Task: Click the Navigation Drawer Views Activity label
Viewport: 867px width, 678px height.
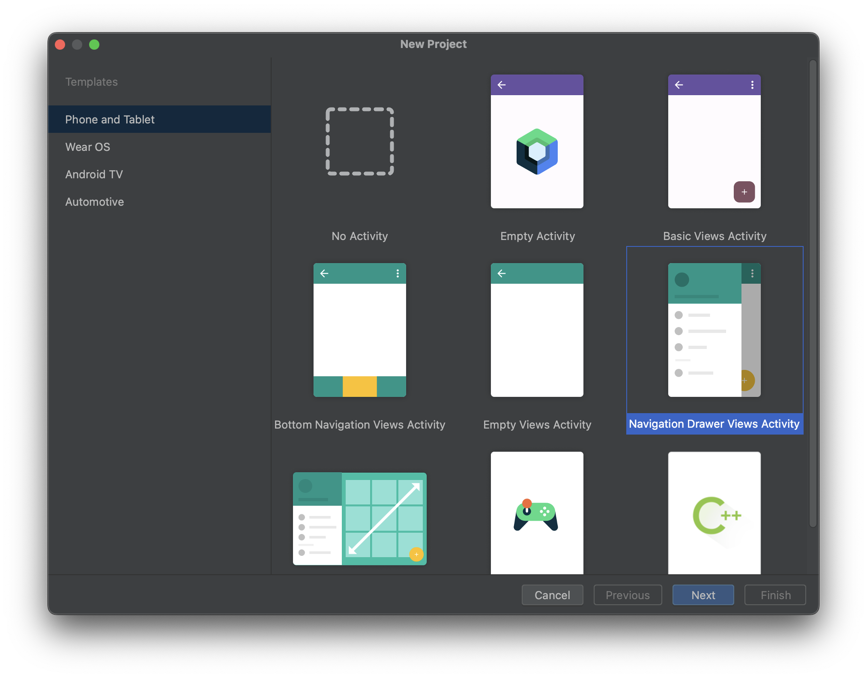Action: (714, 424)
